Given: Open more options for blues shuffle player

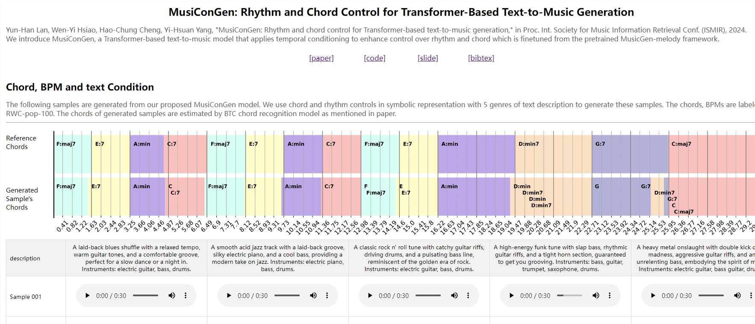Looking at the screenshot, I should (x=186, y=295).
